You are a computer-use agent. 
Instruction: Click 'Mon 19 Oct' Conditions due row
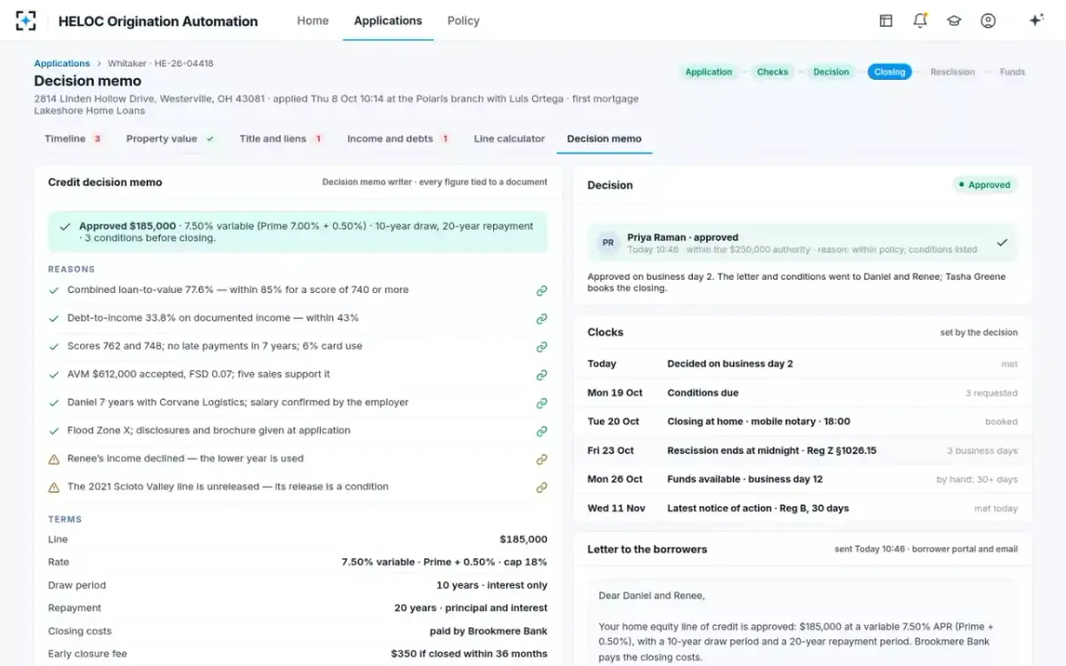tap(802, 392)
